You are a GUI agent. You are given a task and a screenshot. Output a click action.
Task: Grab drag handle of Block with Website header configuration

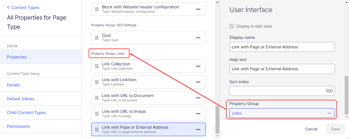click(97, 9)
